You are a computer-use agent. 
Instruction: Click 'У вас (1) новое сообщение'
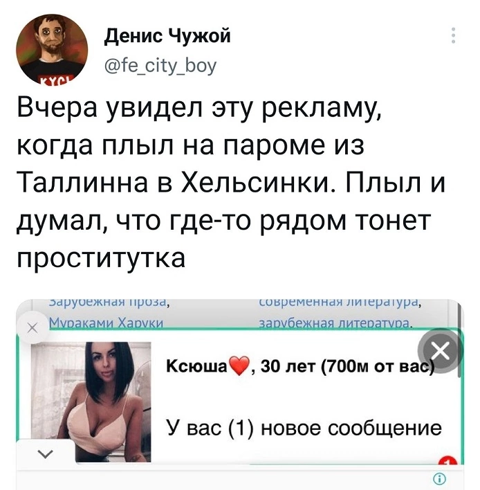[x=304, y=428]
